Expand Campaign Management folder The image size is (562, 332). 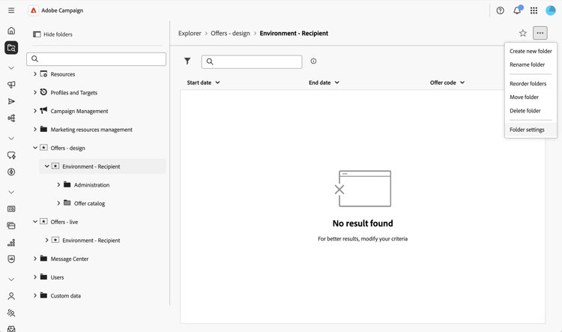click(x=35, y=111)
